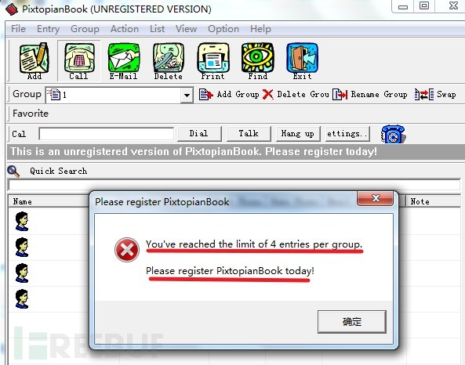Click the Delete Group red X icon

point(268,95)
